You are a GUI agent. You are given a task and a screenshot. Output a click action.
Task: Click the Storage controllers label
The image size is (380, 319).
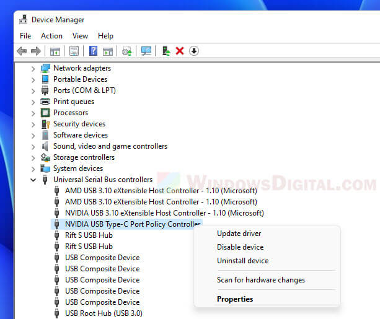click(84, 157)
